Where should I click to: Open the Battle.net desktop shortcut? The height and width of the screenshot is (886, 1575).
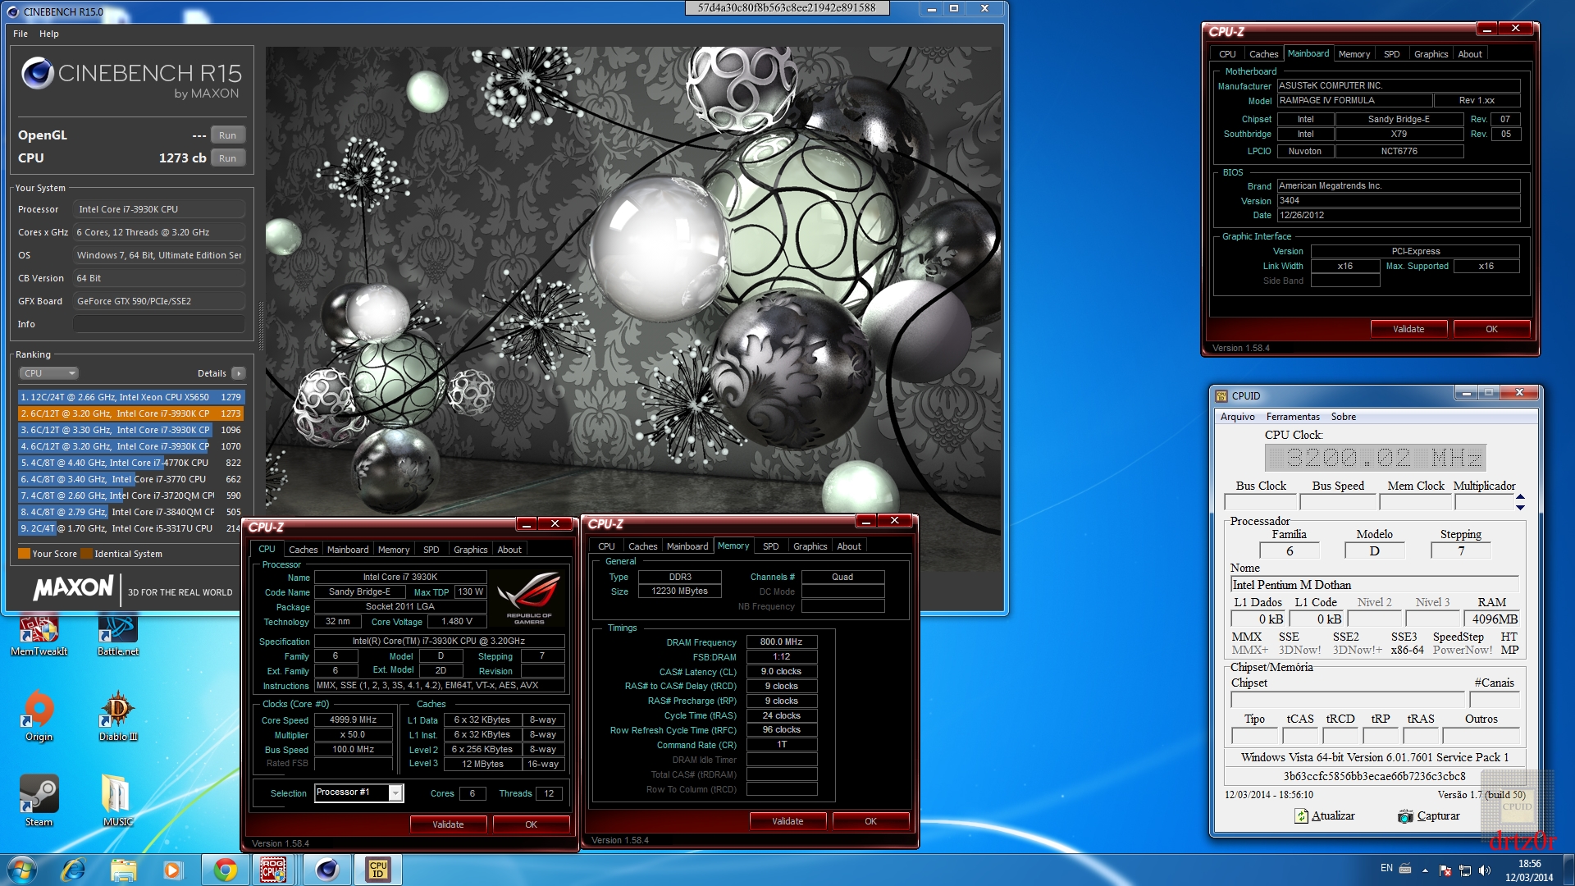[118, 636]
